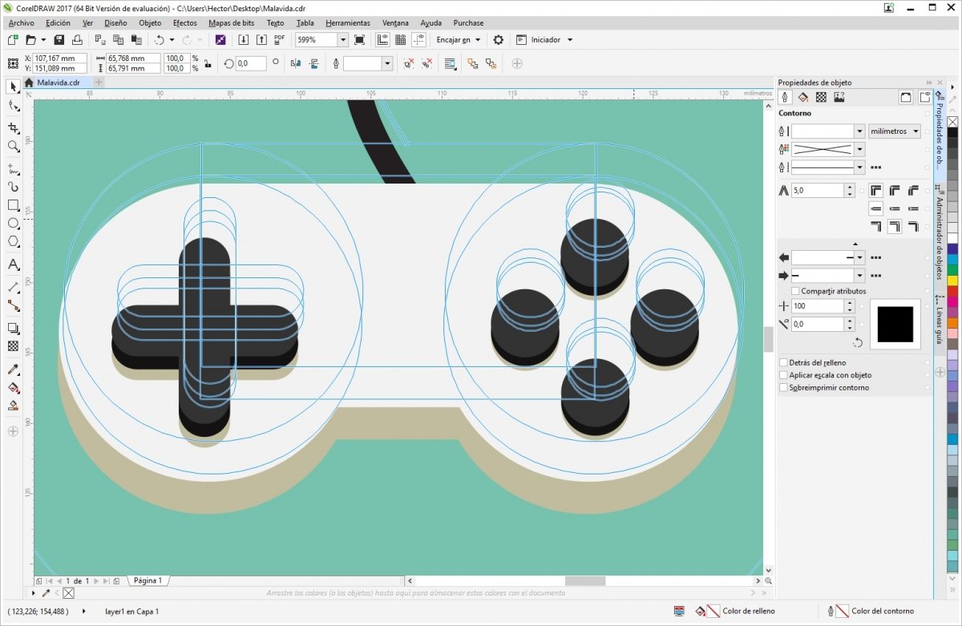Open line style settings ellipsis button
Image resolution: width=962 pixels, height=626 pixels.
click(876, 168)
